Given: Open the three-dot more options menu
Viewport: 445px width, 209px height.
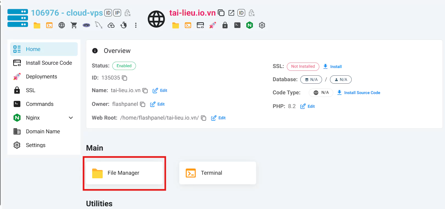Looking at the screenshot, I should click(136, 25).
